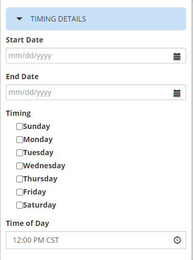
Task: Enable the Tuesday checkbox
Action: pyautogui.click(x=19, y=153)
